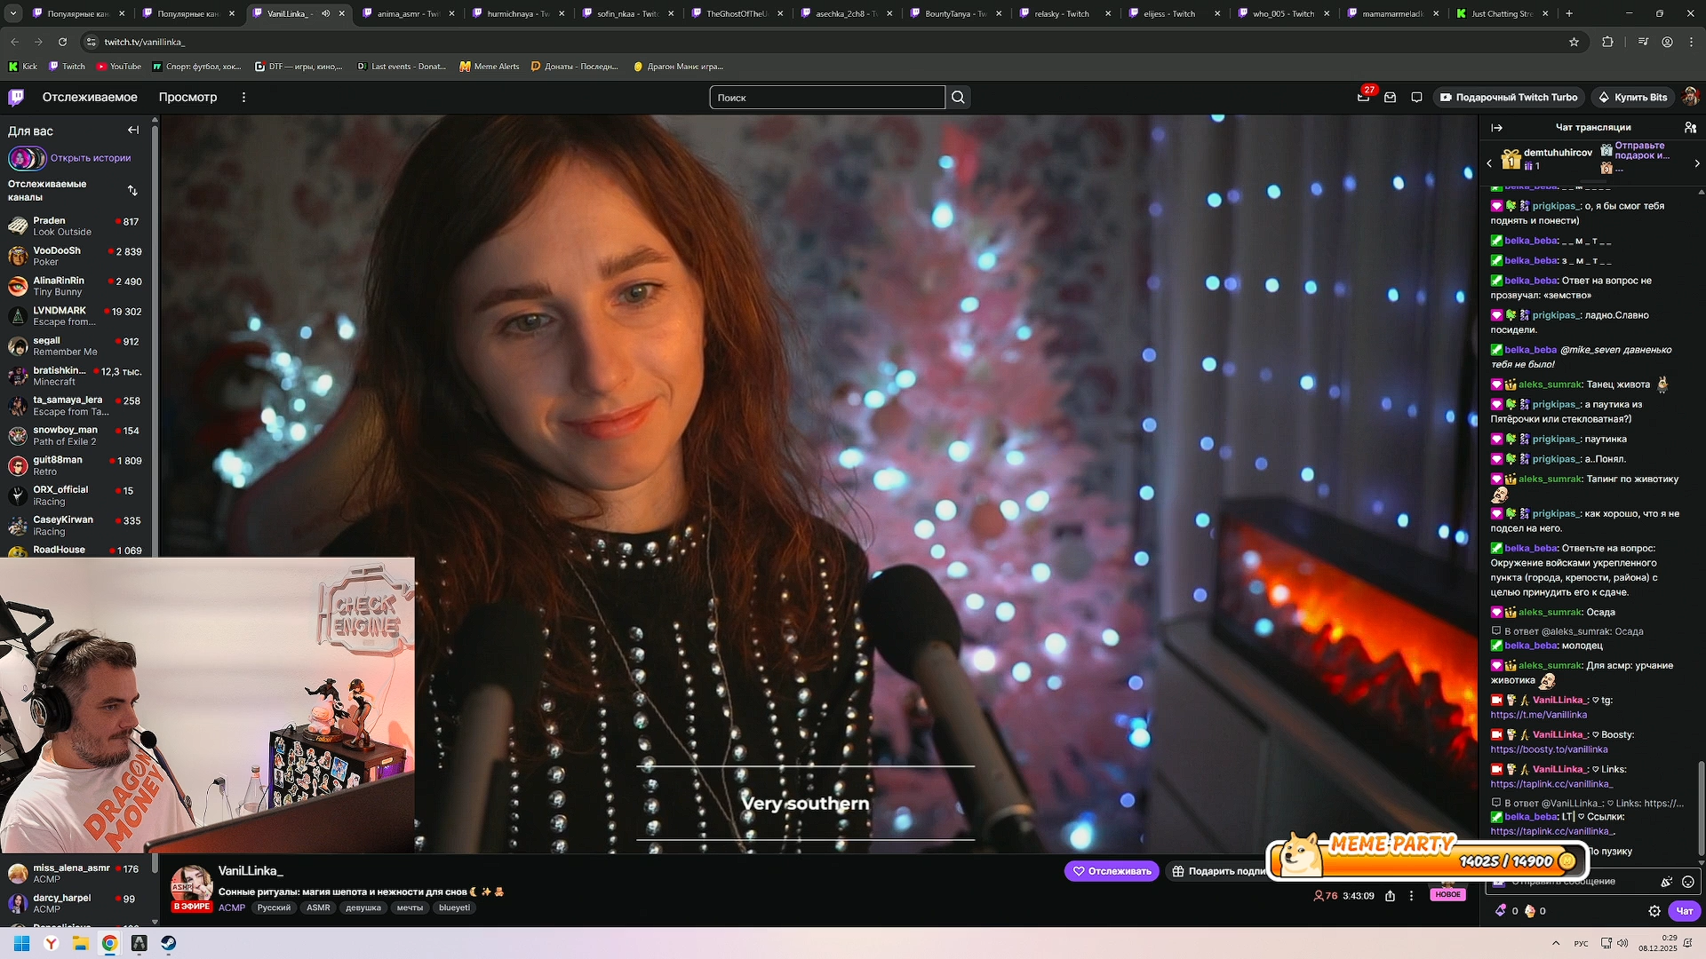Click the purple Отслеживать follow button

point(1111,871)
